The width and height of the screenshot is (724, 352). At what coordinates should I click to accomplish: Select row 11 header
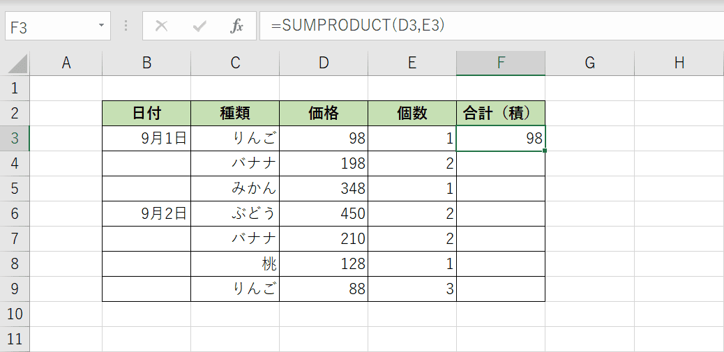click(15, 339)
